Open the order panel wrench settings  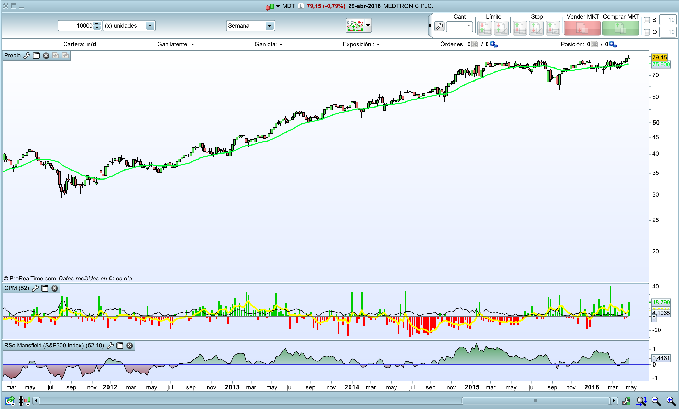(x=439, y=26)
